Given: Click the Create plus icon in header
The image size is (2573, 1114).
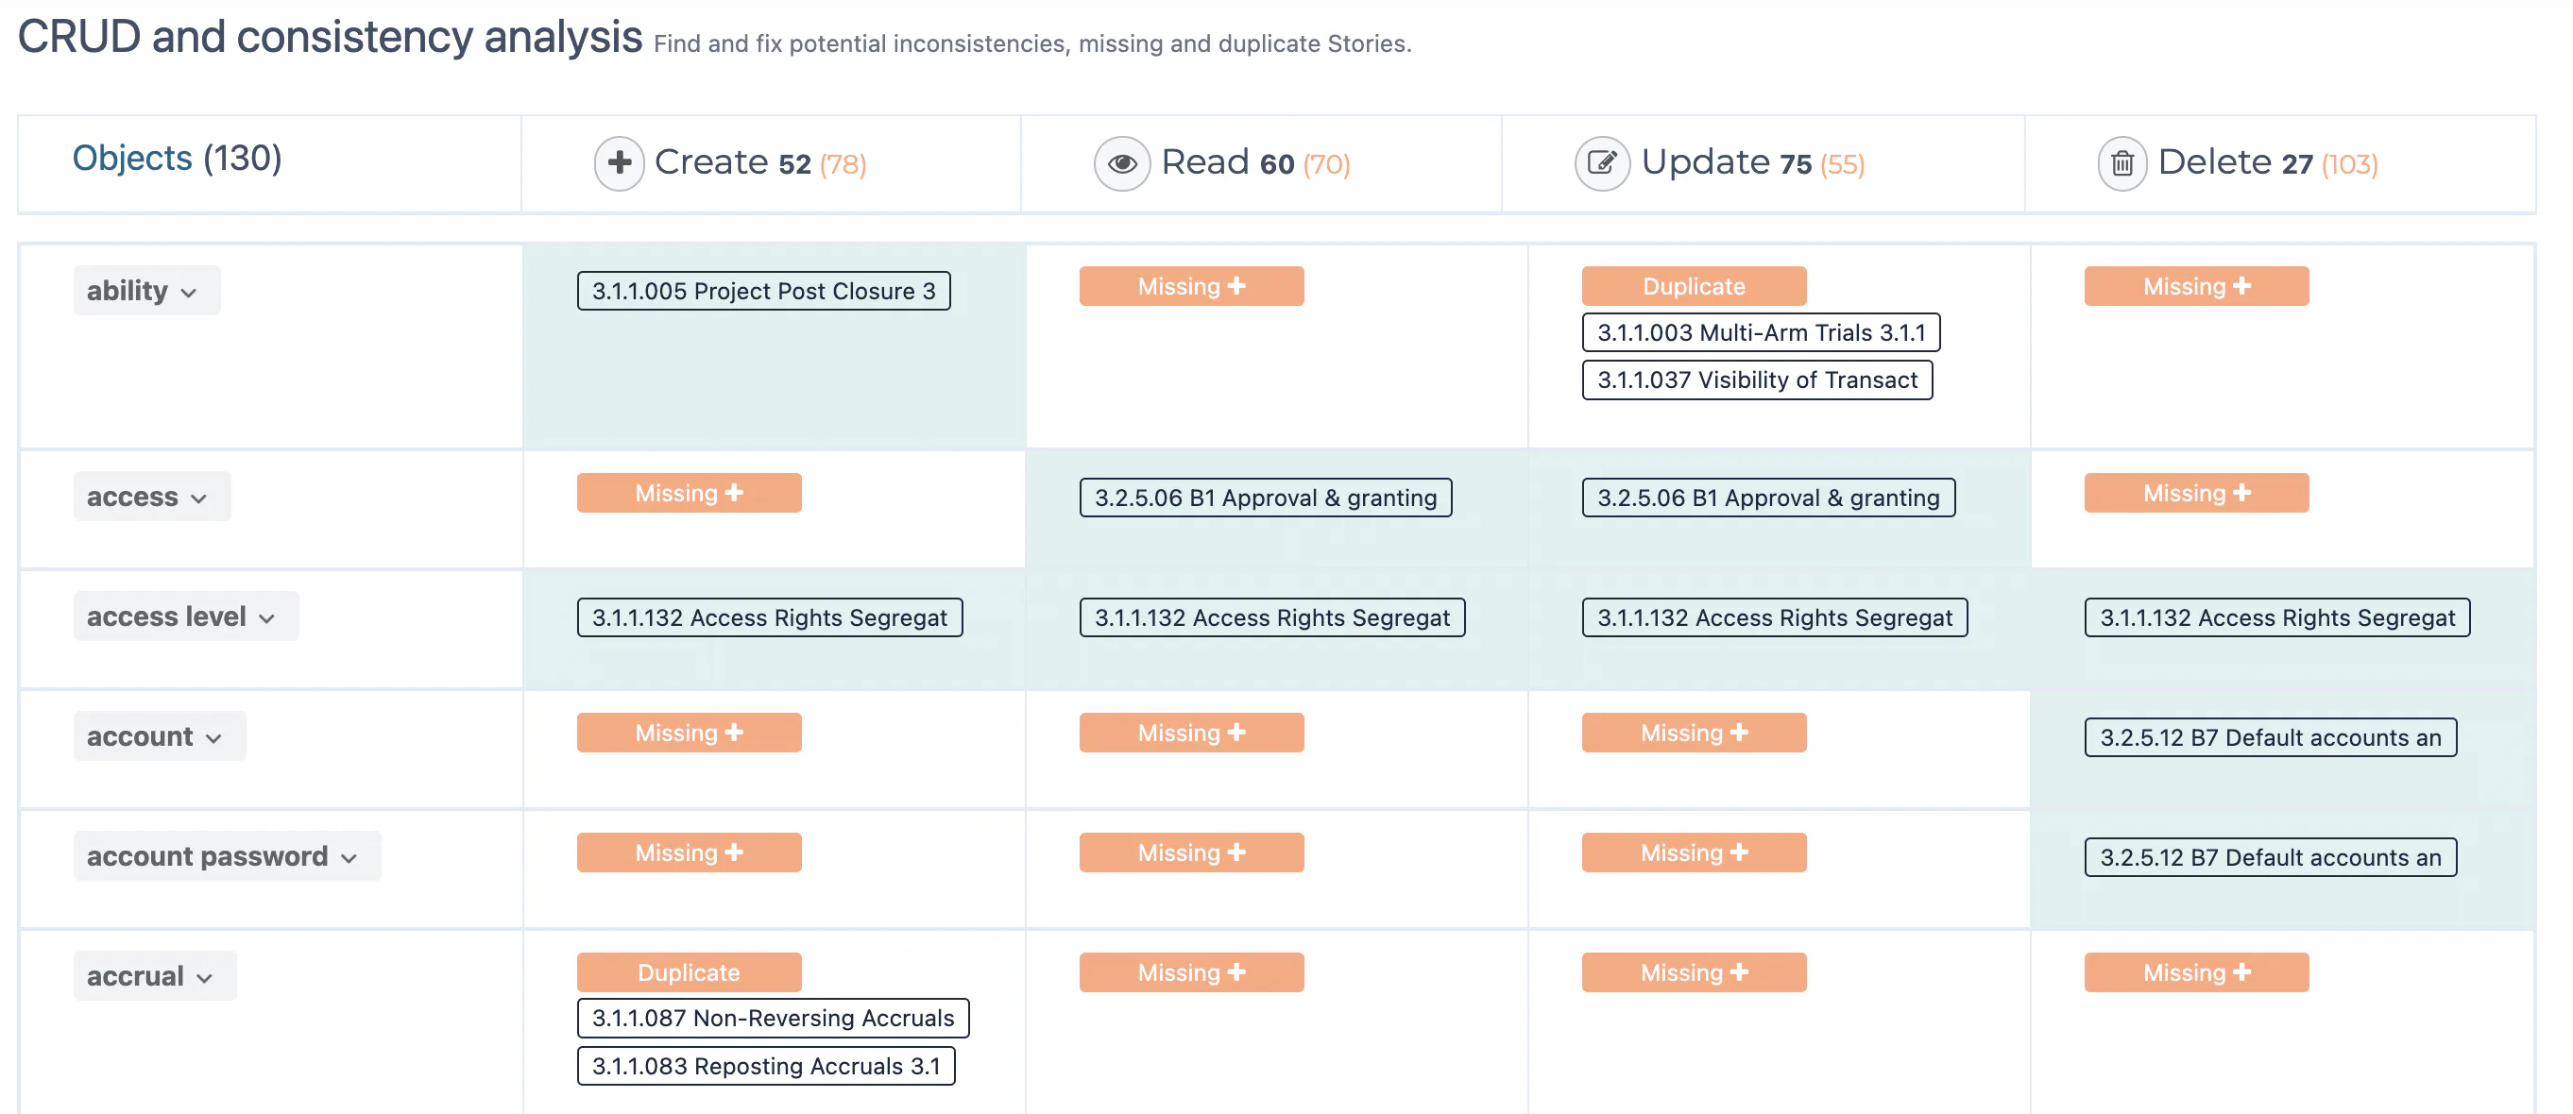Looking at the screenshot, I should [x=620, y=162].
